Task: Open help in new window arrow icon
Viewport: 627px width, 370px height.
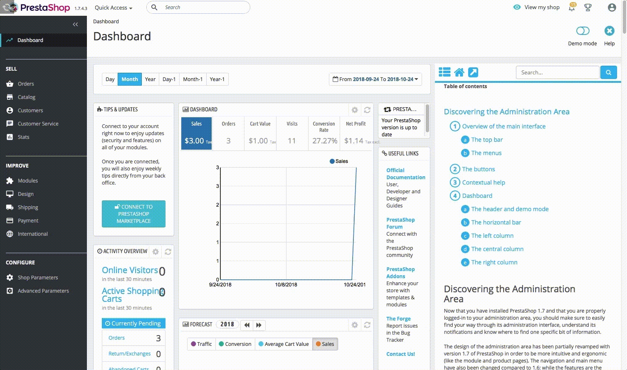Action: (473, 72)
